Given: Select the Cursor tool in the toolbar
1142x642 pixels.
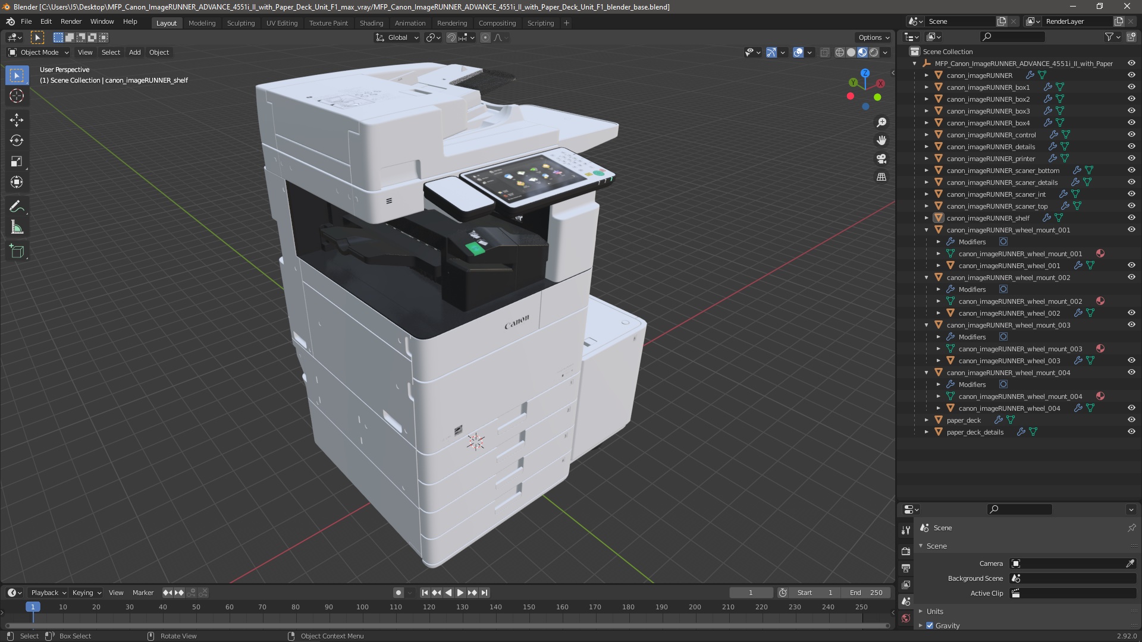Looking at the screenshot, I should tap(17, 96).
